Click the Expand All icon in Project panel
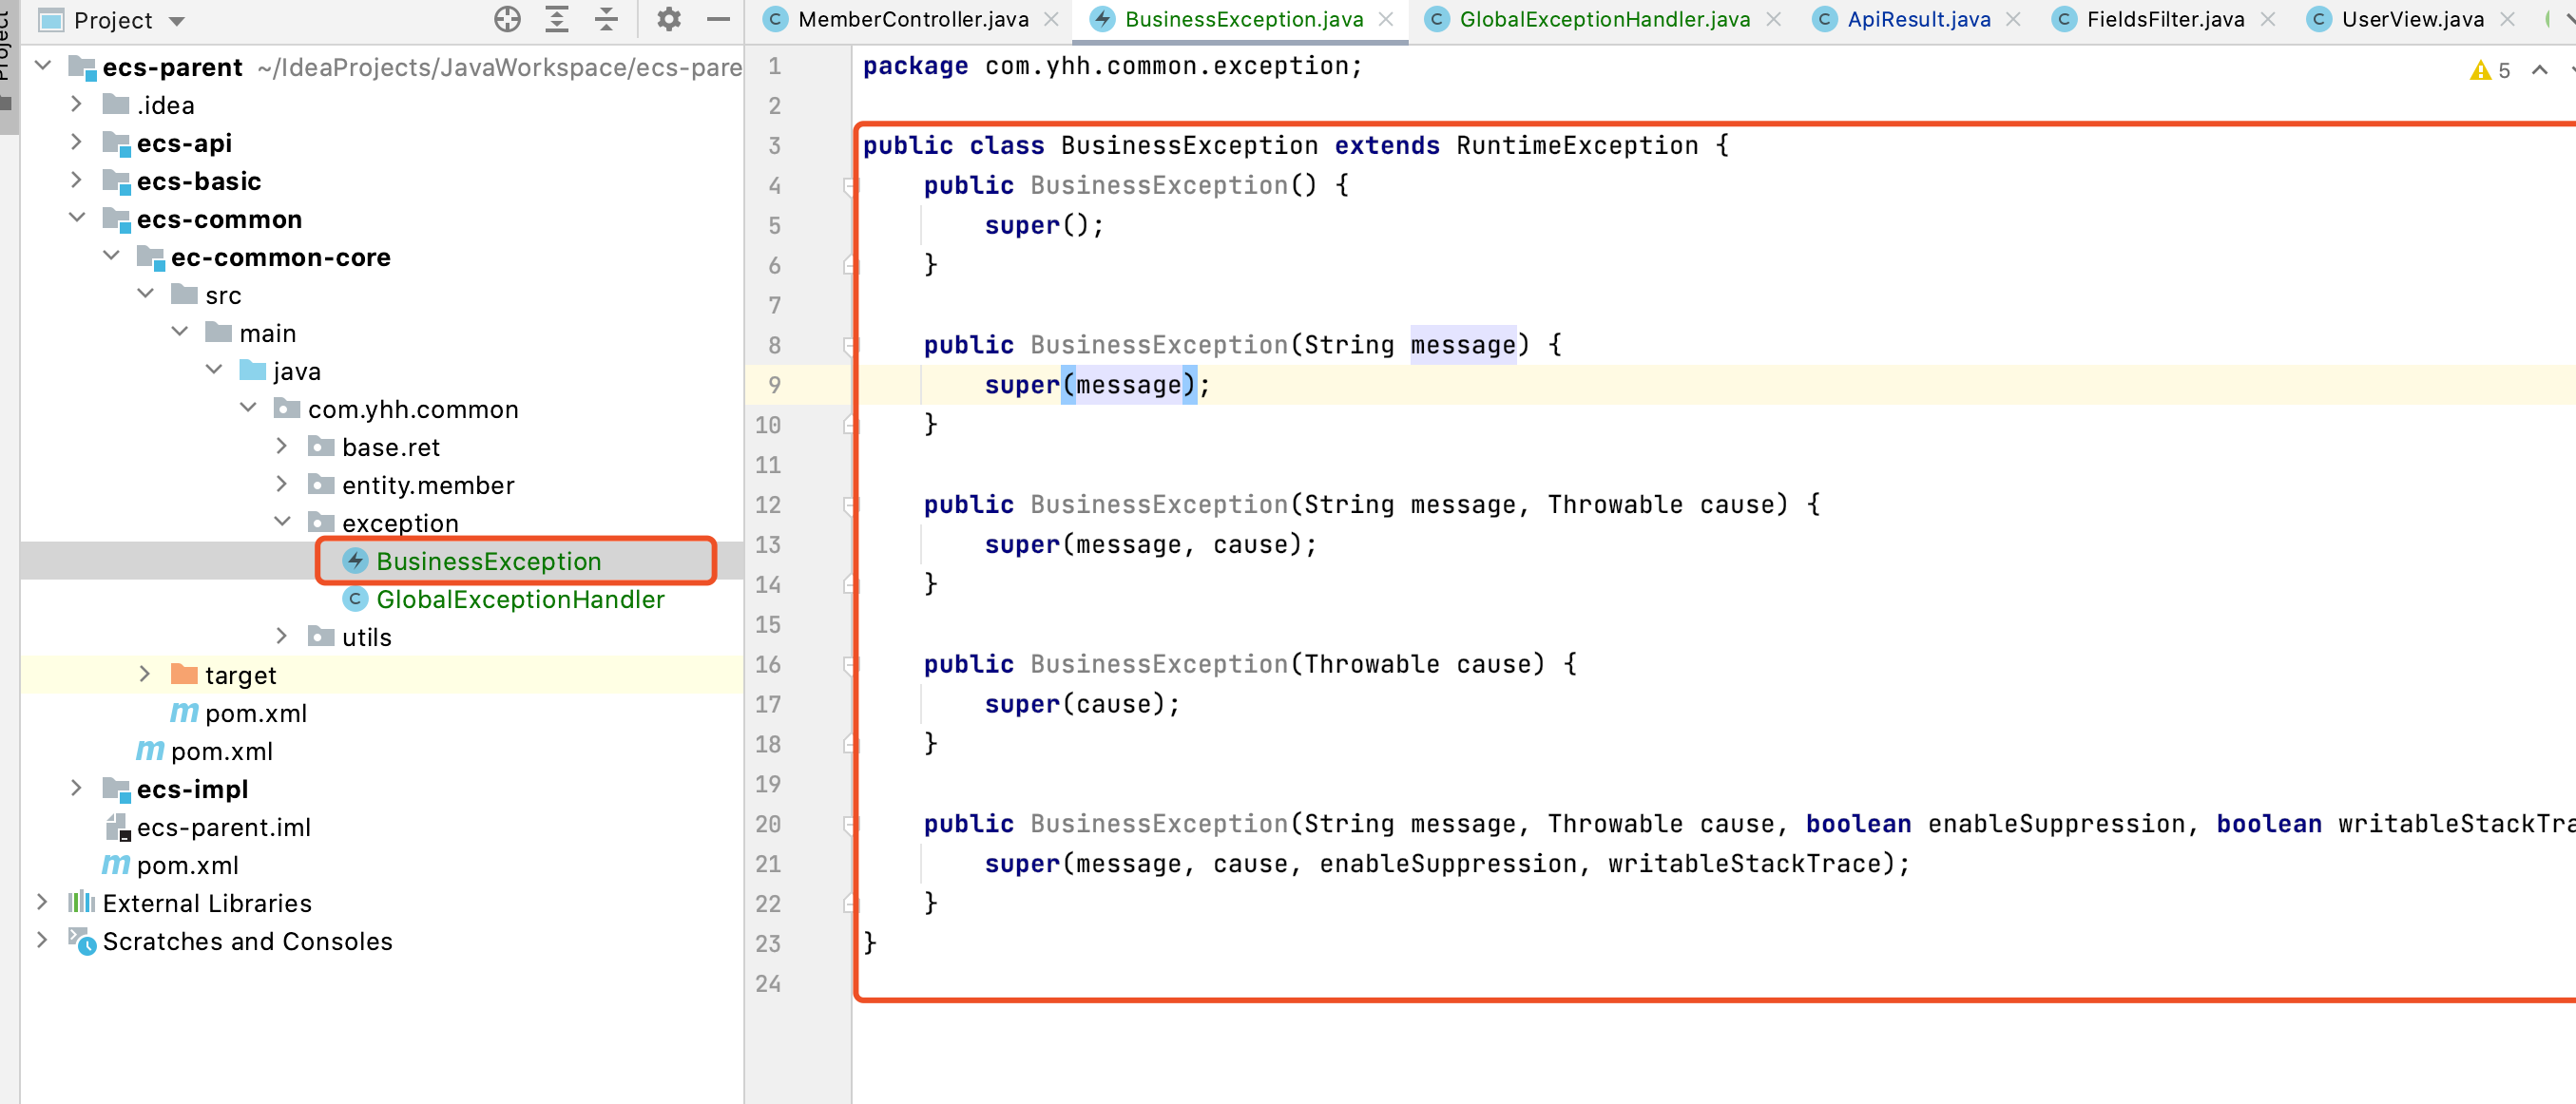The height and width of the screenshot is (1104, 2576). pos(557,19)
